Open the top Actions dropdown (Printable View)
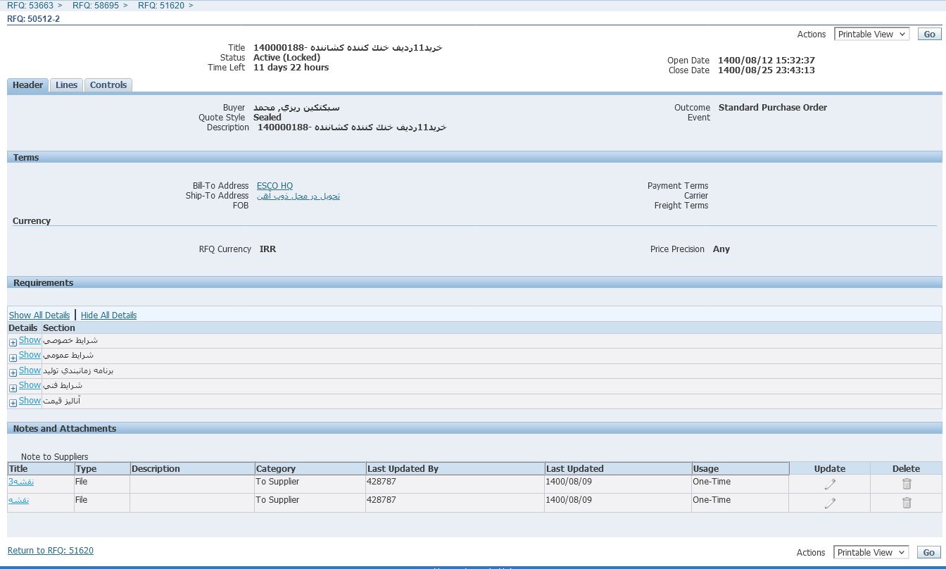Image resolution: width=946 pixels, height=569 pixels. click(871, 34)
